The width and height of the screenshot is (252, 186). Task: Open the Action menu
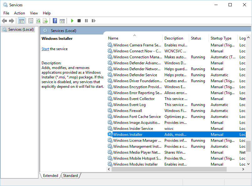[19, 13]
